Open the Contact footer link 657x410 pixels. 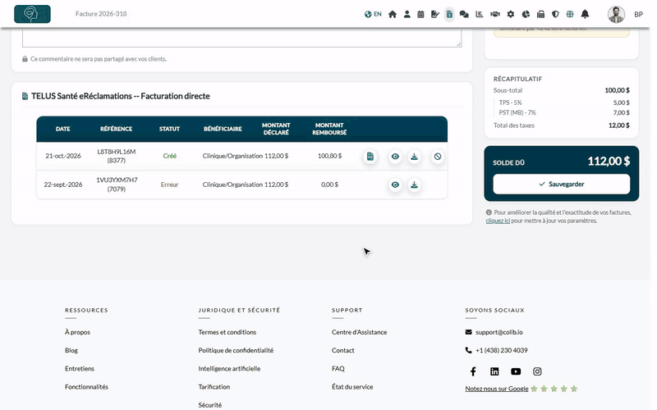point(342,350)
